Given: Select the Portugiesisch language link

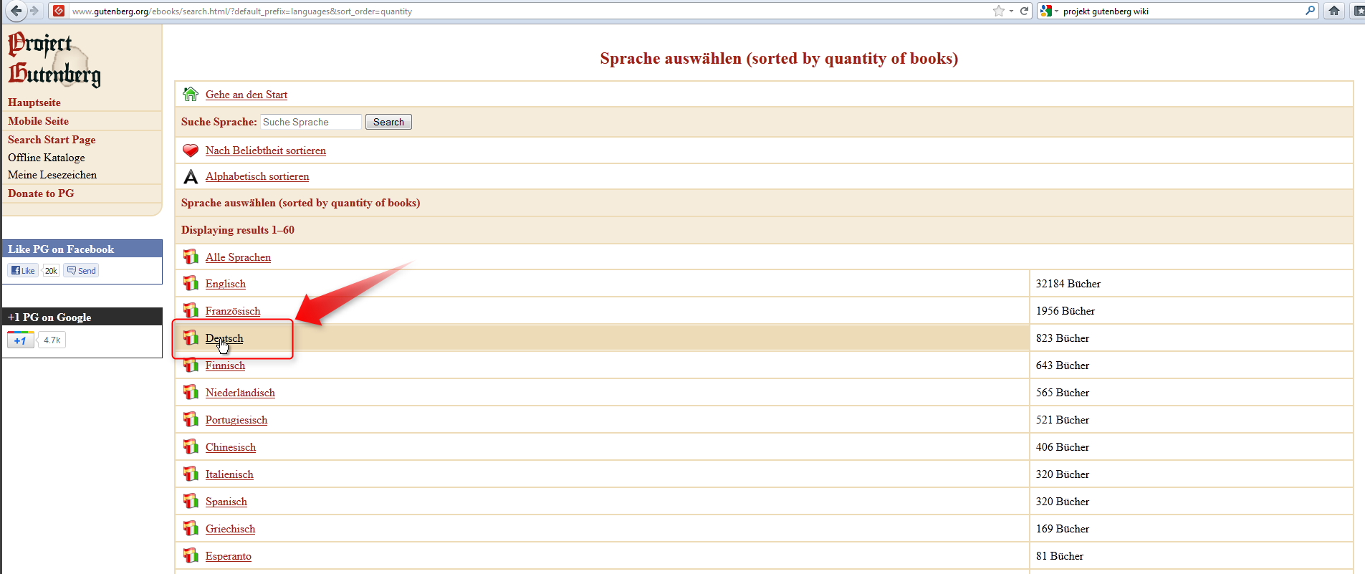Looking at the screenshot, I should [x=236, y=420].
